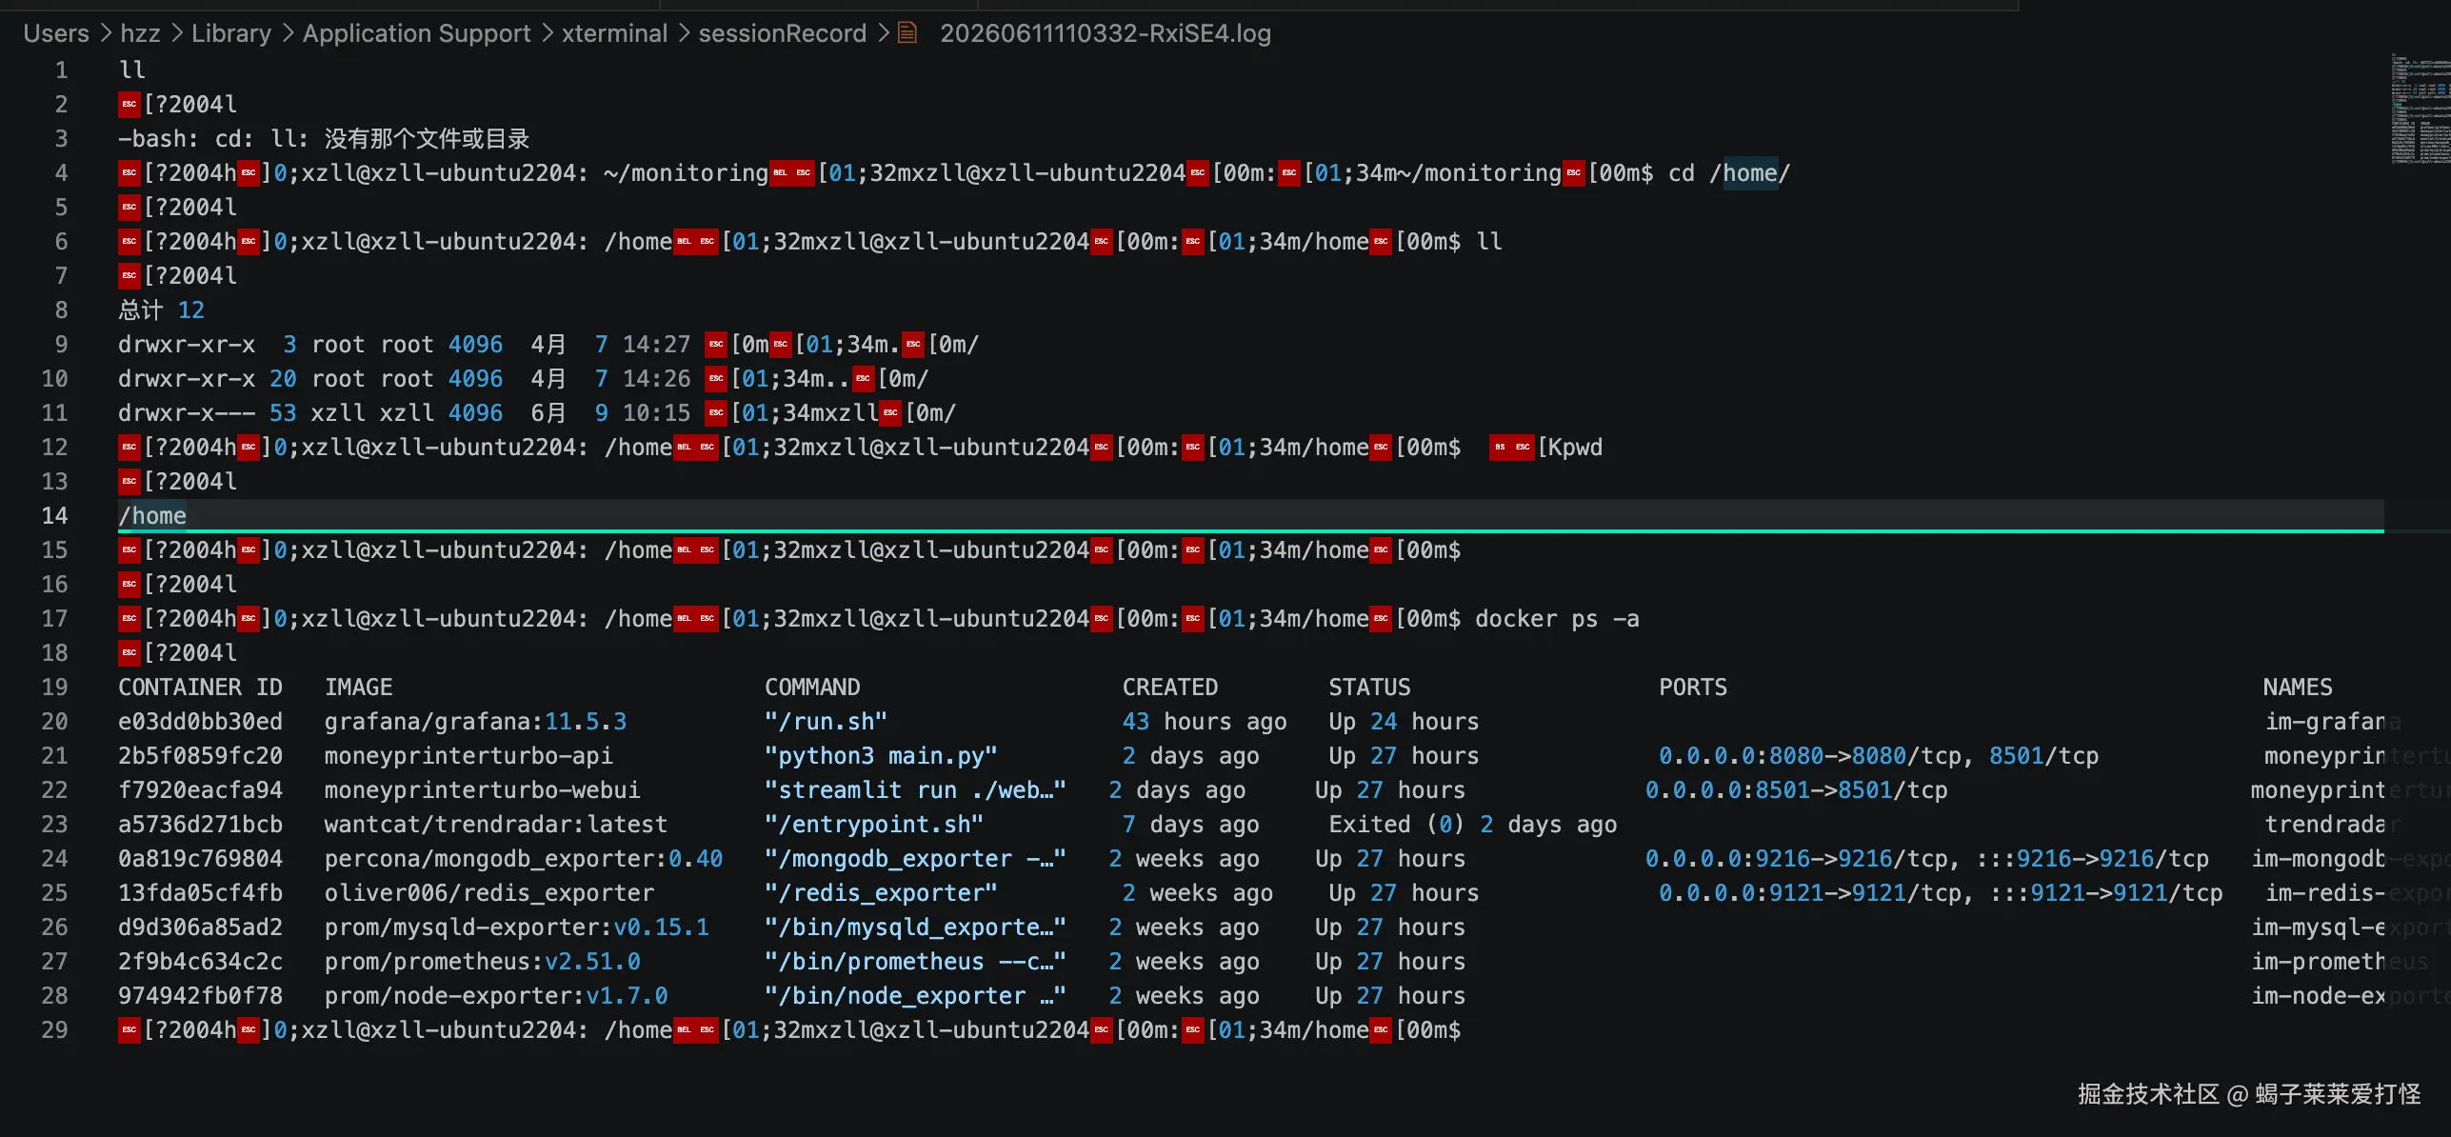Image resolution: width=2451 pixels, height=1137 pixels.
Task: Click the "总计 12" total line
Action: point(161,310)
